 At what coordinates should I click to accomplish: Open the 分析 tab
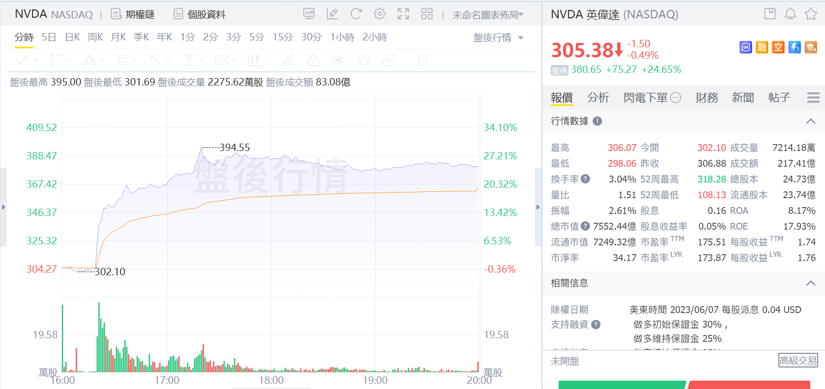598,98
